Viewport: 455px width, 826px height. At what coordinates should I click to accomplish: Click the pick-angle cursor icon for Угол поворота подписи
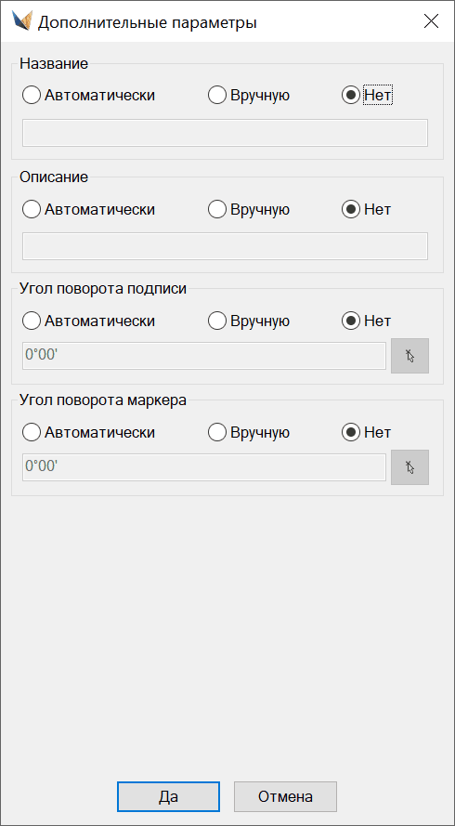pos(409,356)
